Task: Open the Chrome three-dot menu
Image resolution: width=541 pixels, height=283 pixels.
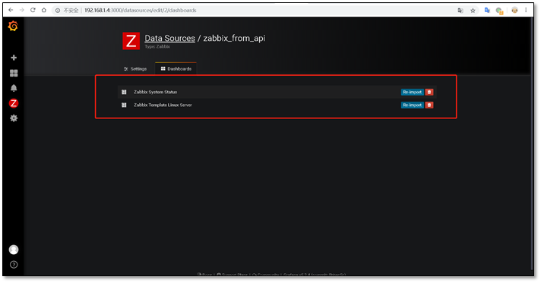Action: [526, 11]
